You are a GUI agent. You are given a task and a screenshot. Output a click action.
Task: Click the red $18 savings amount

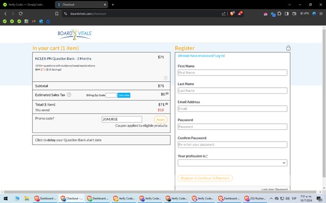[161, 110]
